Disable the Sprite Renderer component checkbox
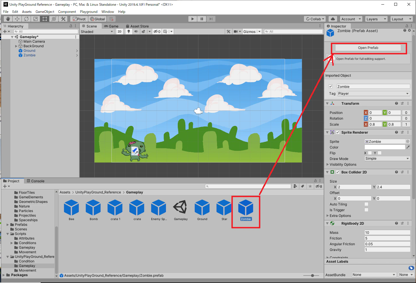416x283 pixels. tap(338, 132)
